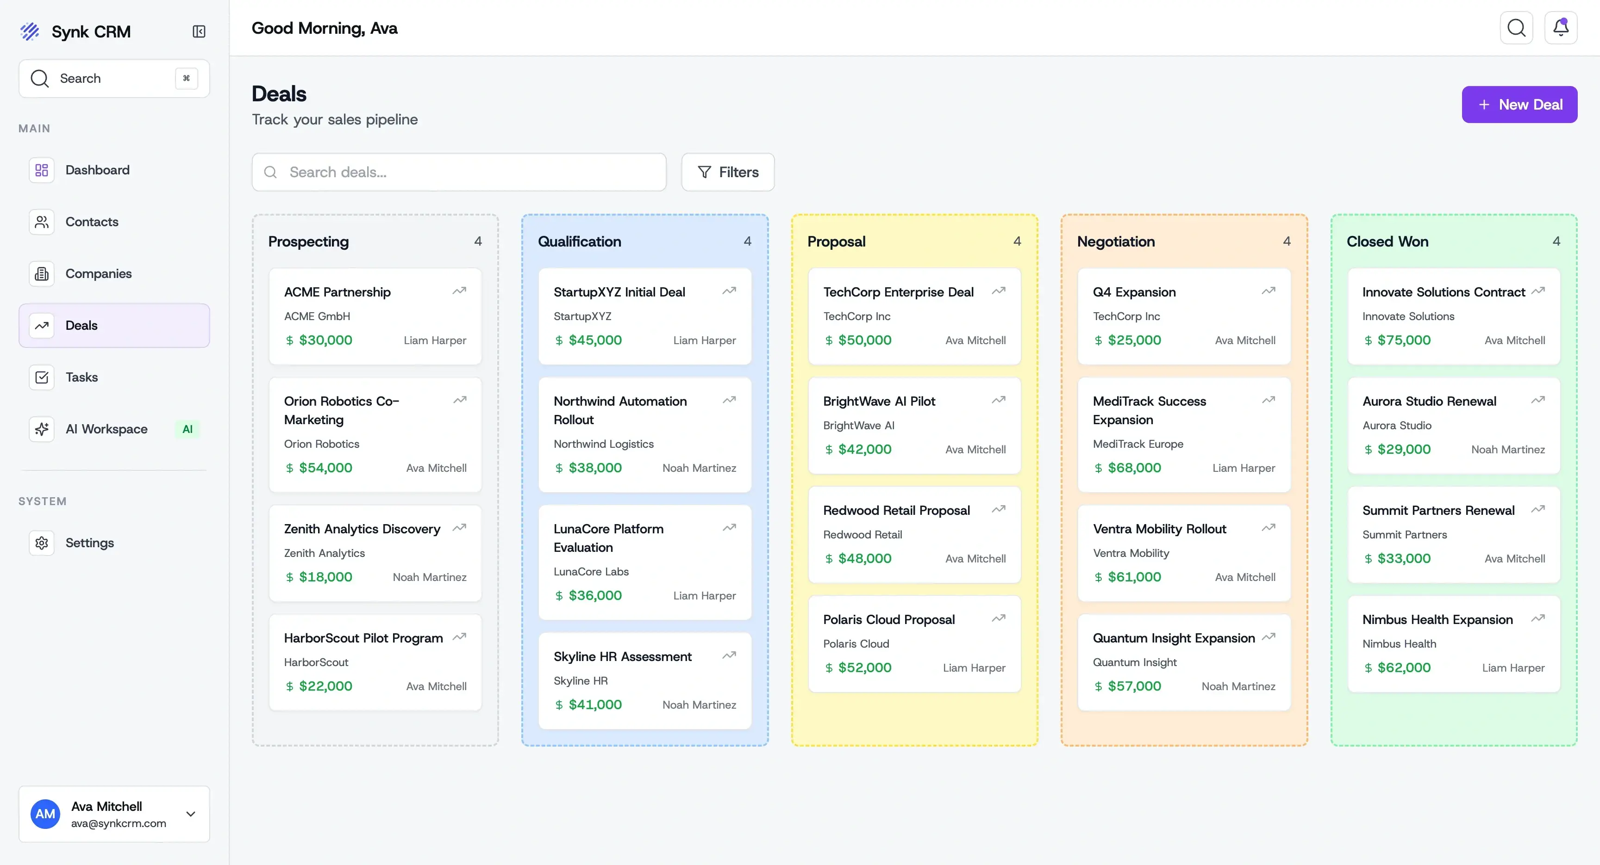Click the Tasks checkmark icon
Screen dimensions: 1600x865
(41, 377)
